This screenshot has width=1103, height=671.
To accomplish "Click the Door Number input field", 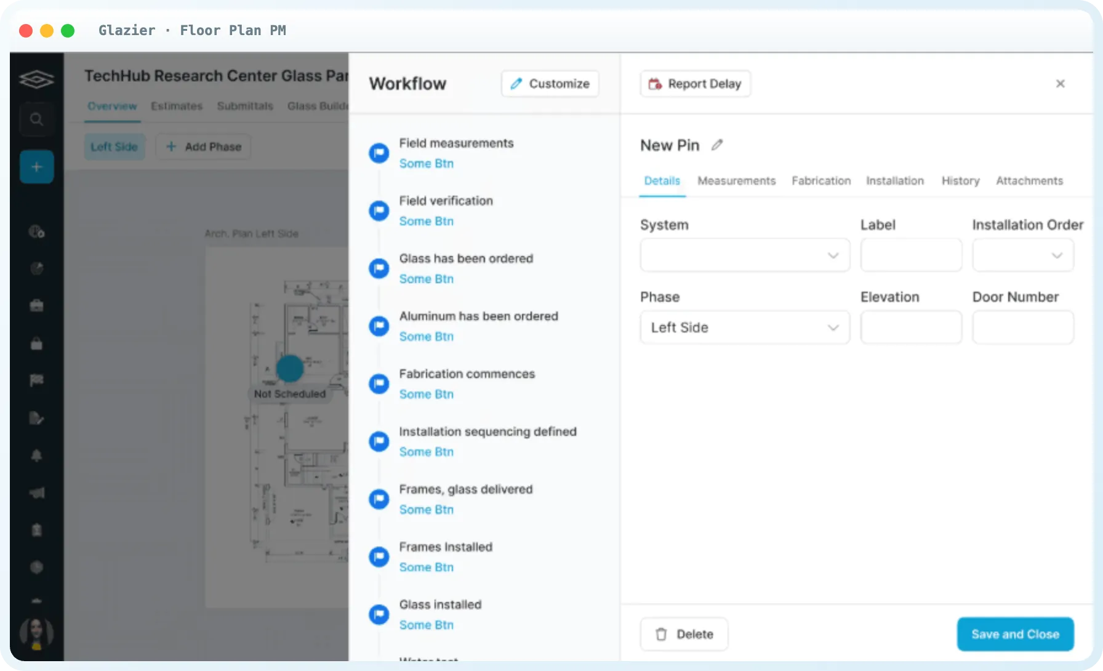I will click(x=1023, y=327).
